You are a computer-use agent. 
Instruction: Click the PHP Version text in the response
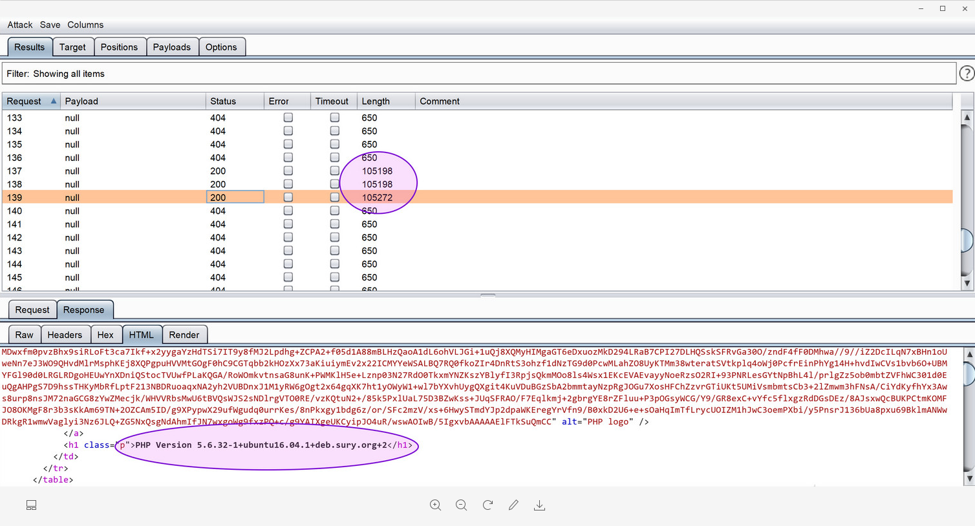(x=261, y=445)
